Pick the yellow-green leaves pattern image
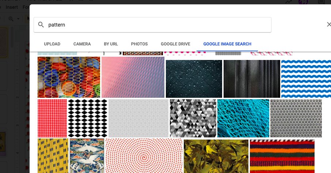331x173 pixels. [216, 156]
